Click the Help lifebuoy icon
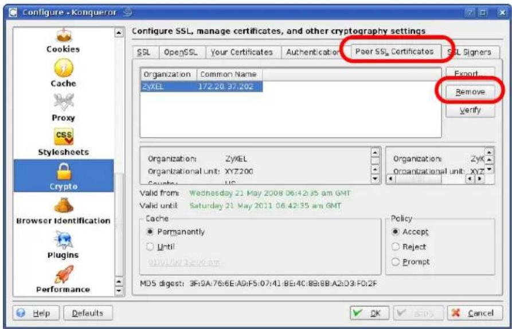 pos(21,313)
